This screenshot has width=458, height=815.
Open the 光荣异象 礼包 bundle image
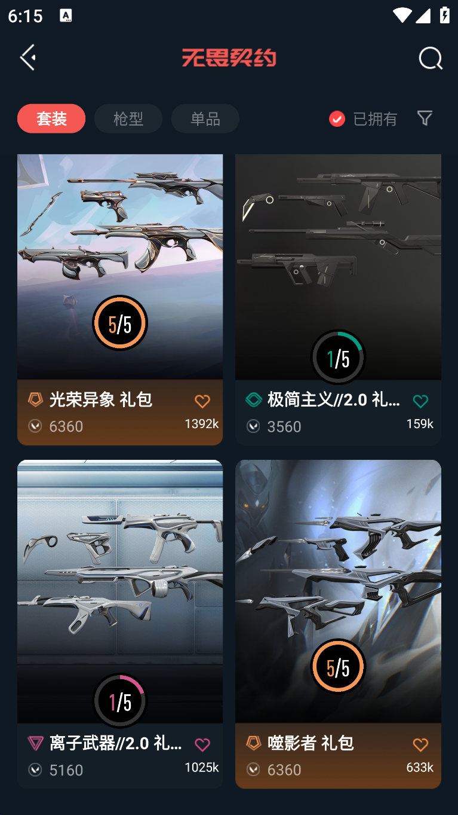[x=120, y=267]
